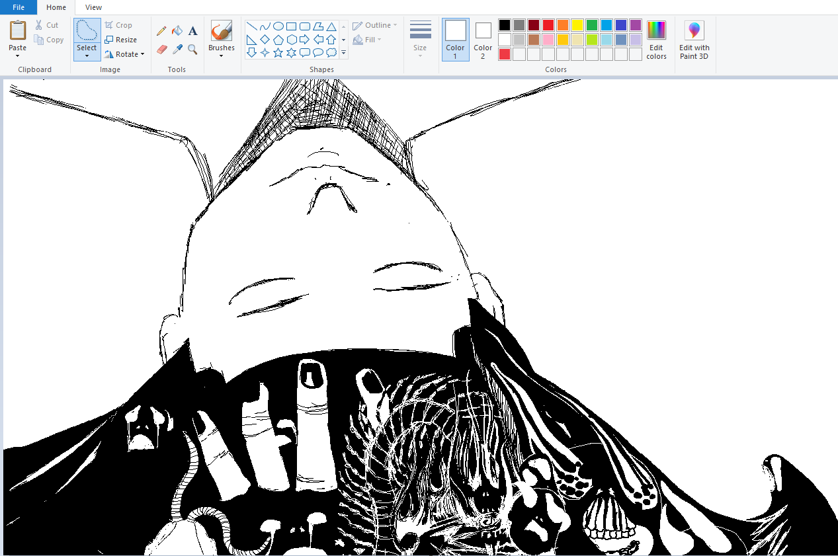Toggle Color 1 as active color
838x556 pixels.
(x=455, y=40)
